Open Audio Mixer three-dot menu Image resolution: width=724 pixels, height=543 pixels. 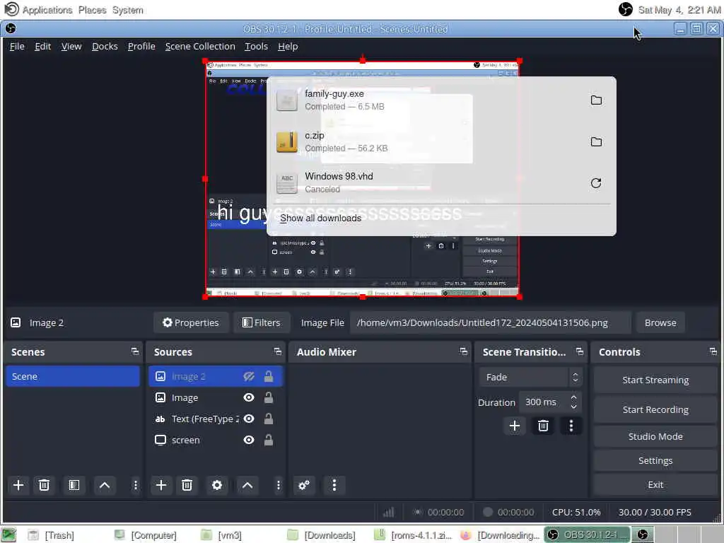[334, 485]
